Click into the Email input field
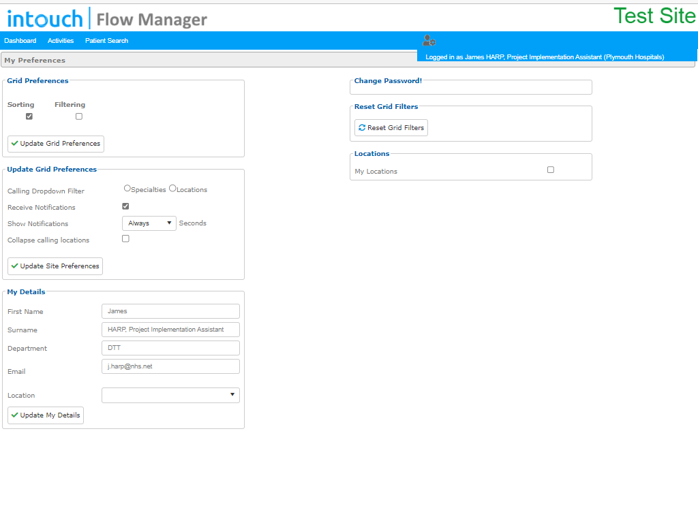The height and width of the screenshot is (523, 698). (x=170, y=366)
